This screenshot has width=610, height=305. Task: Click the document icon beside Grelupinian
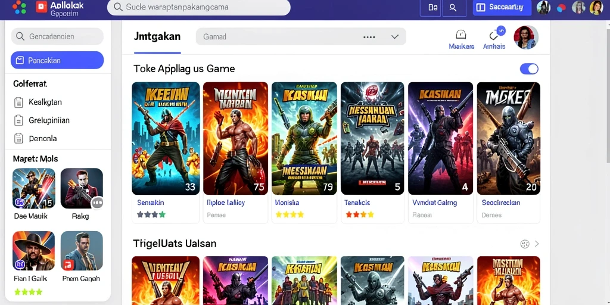pyautogui.click(x=18, y=120)
